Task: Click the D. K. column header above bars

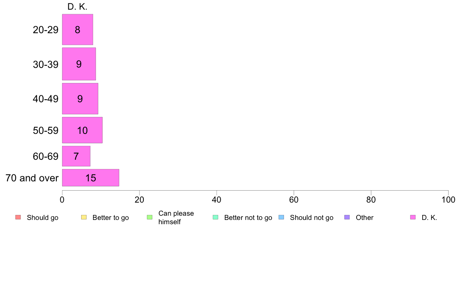Action: pos(77,7)
